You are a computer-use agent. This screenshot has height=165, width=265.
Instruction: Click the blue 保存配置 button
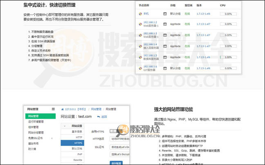[116, 163]
